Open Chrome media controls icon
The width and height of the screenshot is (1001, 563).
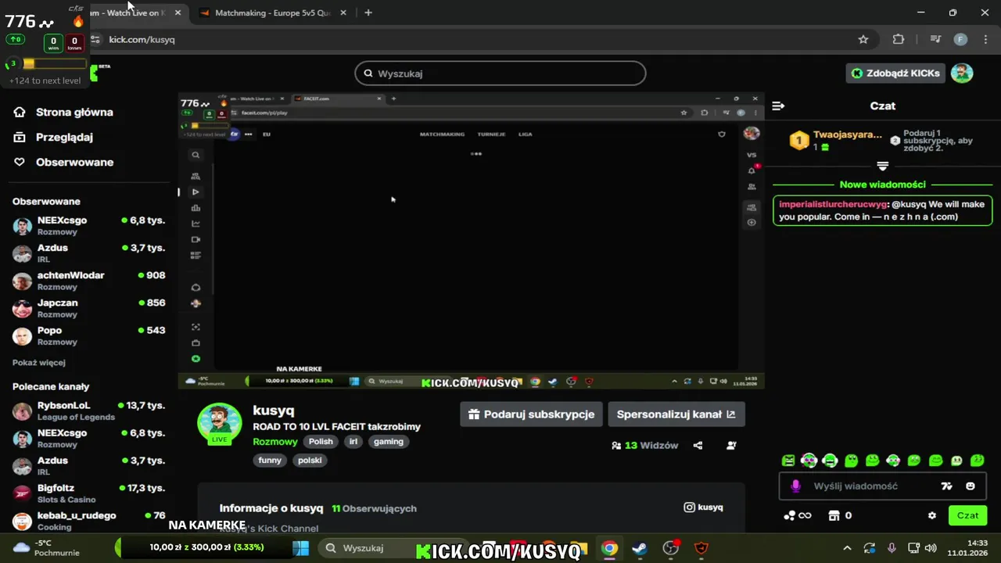pos(935,39)
